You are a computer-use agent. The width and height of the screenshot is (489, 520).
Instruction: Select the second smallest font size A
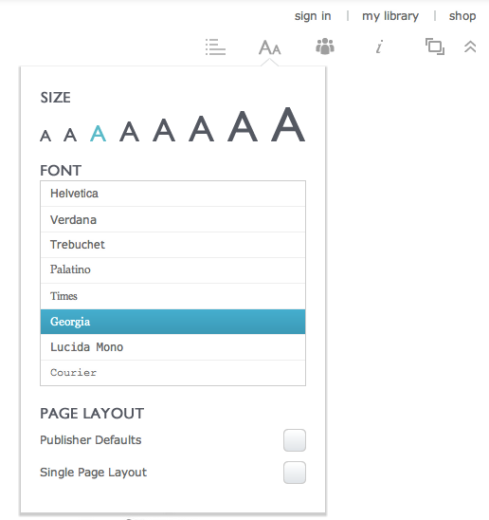[x=70, y=135]
